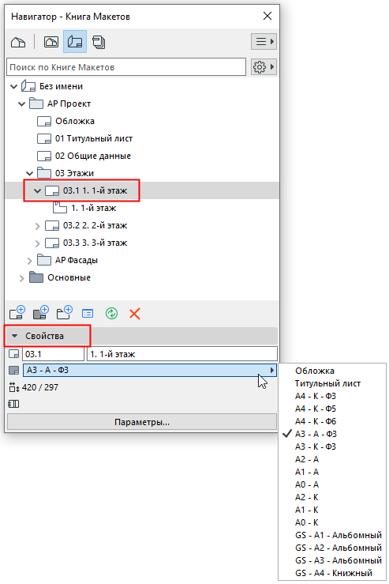Select '01 Титульный лист' layout

click(94, 138)
